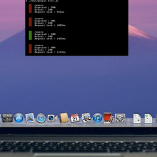Open the plain white documents stack in Dock
Image resolution: width=157 pixels, height=157 pixels.
137,118
